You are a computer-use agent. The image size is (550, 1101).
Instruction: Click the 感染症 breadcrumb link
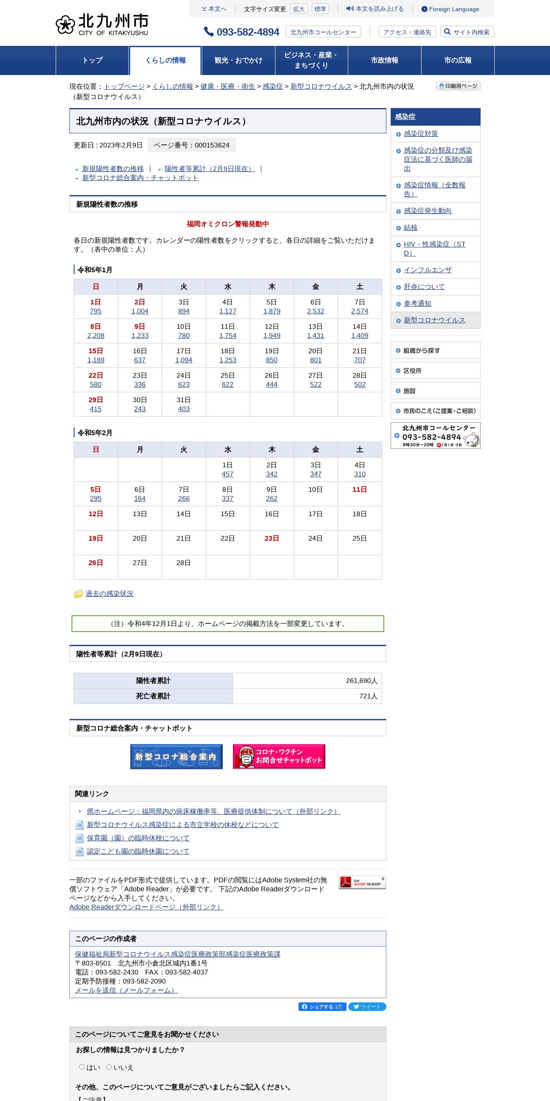[x=273, y=87]
